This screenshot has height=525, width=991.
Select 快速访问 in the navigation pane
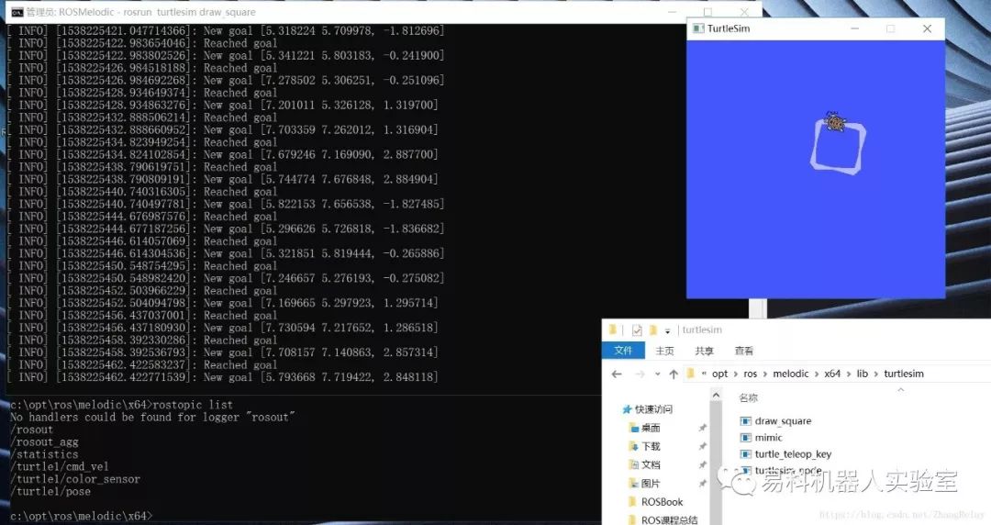coord(653,409)
